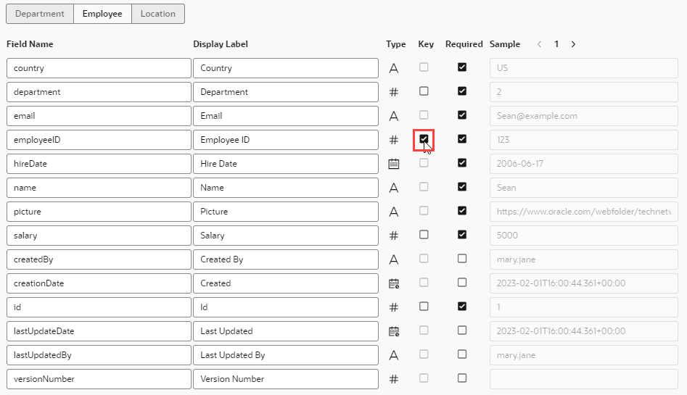Toggle the Required checkbox for createdBy

click(462, 259)
